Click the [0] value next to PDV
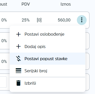The width and height of the screenshot is (95, 94). [39, 20]
